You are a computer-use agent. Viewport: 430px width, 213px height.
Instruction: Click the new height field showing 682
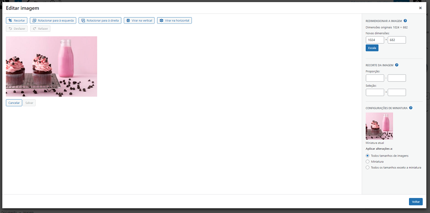click(397, 40)
